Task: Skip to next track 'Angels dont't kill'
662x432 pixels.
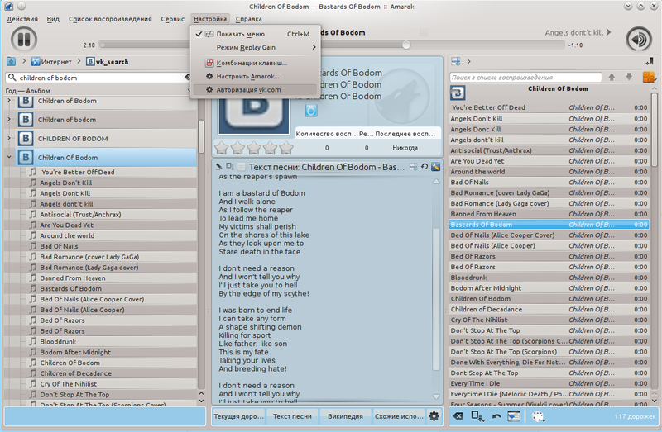Action: point(578,32)
